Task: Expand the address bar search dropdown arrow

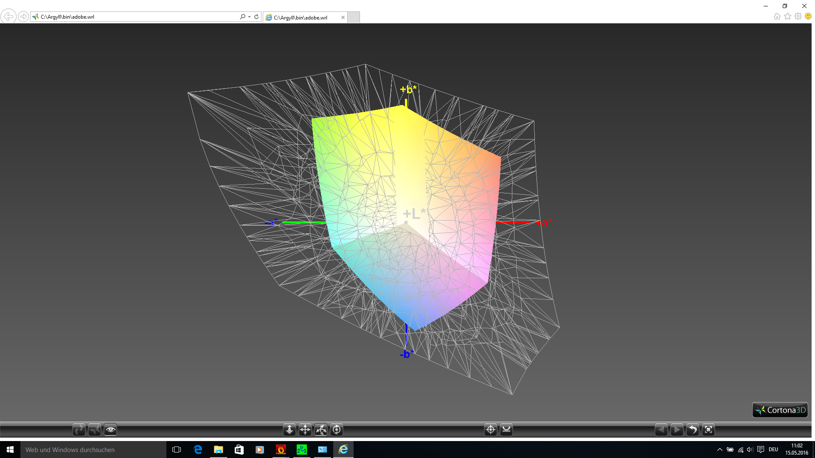Action: pyautogui.click(x=249, y=17)
